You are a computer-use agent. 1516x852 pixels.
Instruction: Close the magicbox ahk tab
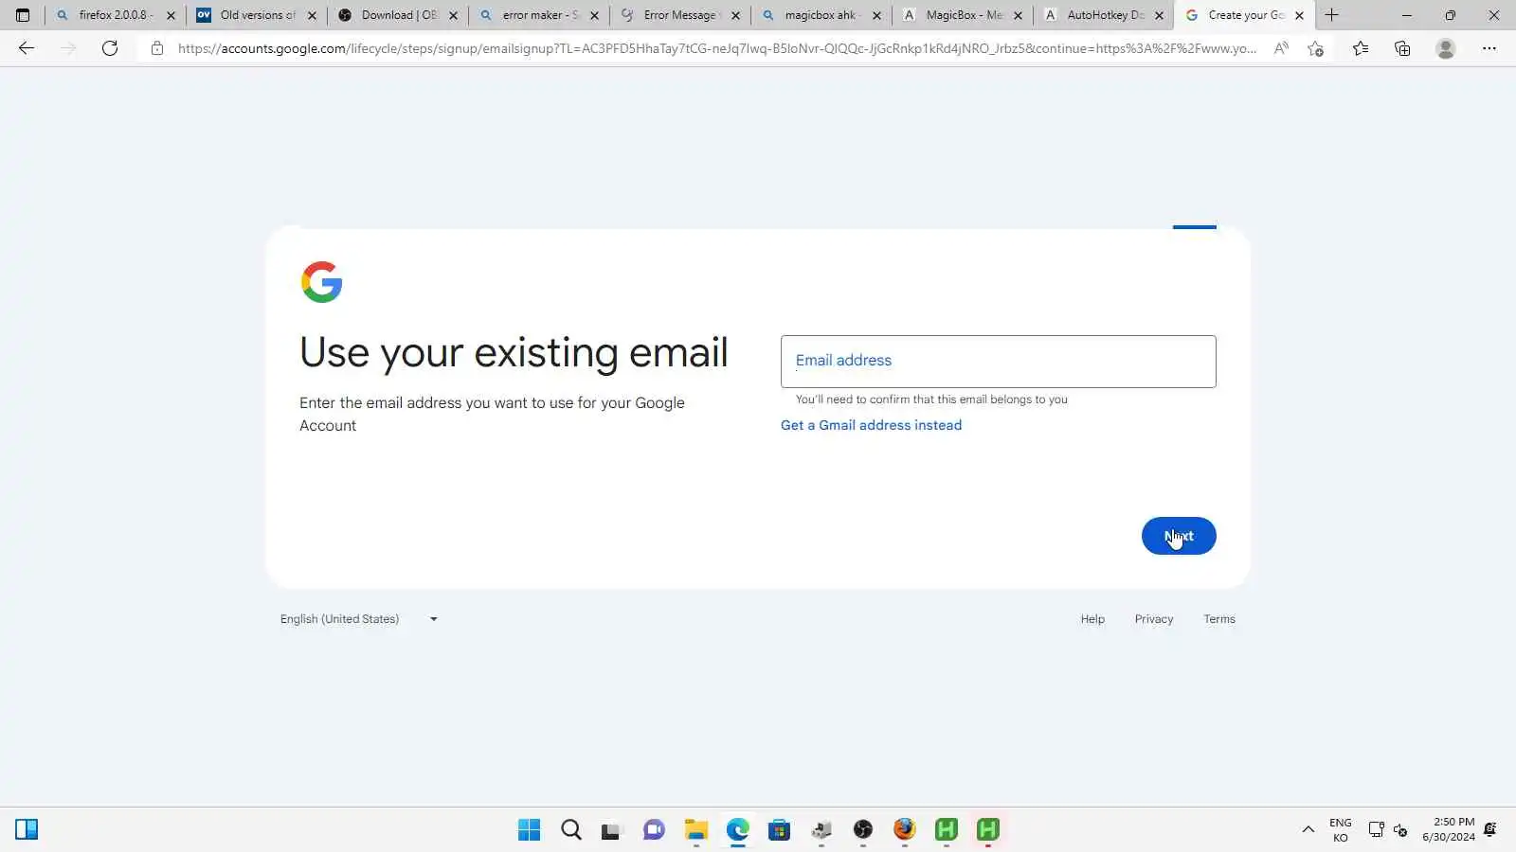pos(876,15)
